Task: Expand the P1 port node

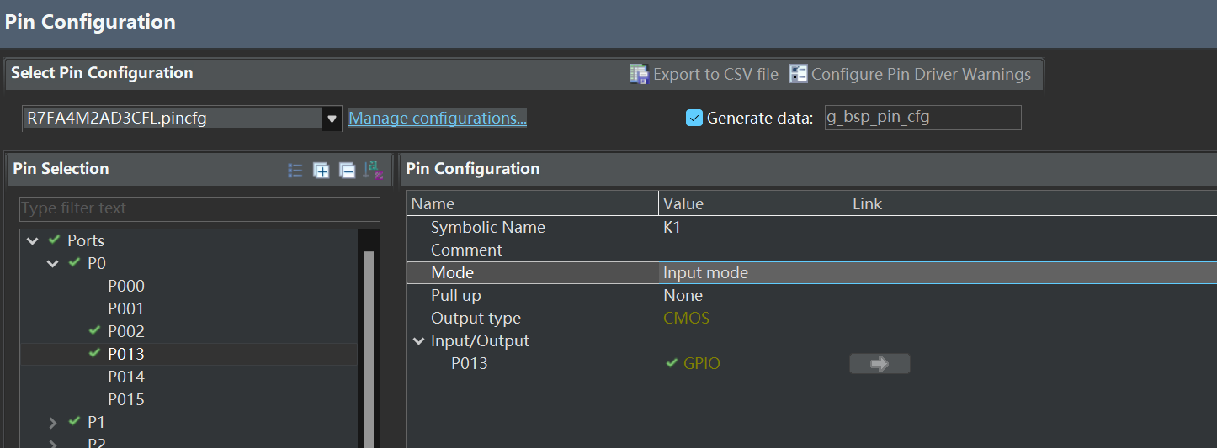Action: (x=52, y=422)
